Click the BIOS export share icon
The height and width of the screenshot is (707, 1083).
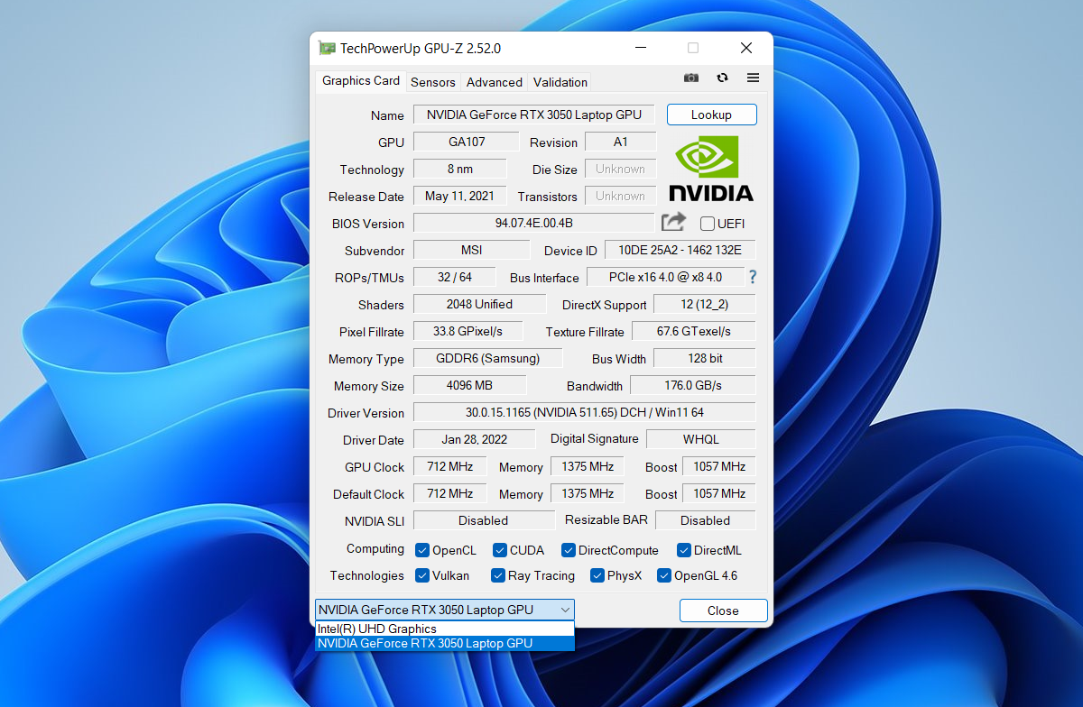tap(673, 222)
